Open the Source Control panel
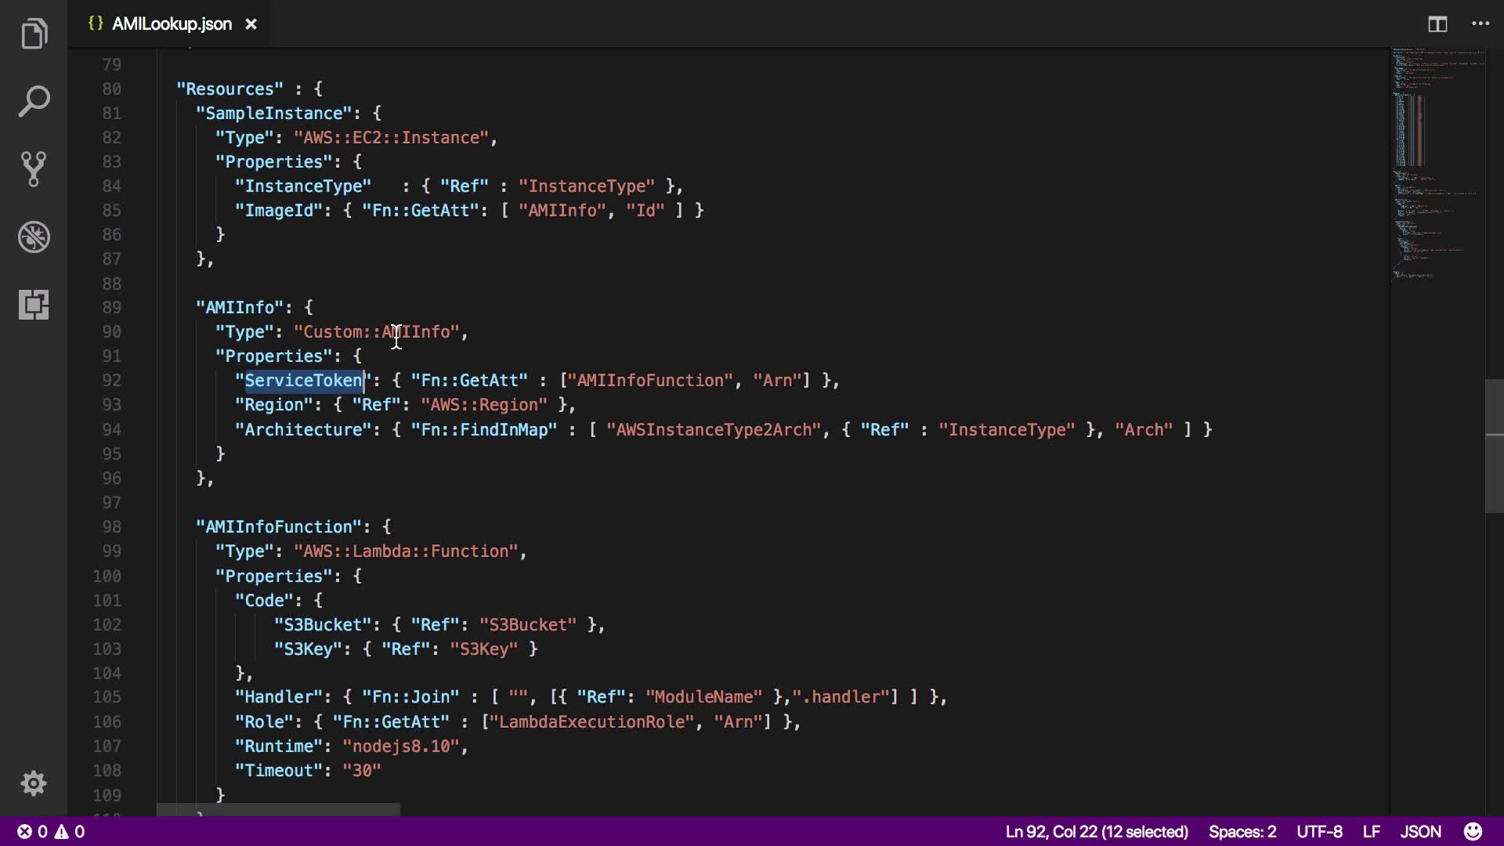Image resolution: width=1504 pixels, height=846 pixels. tap(34, 169)
